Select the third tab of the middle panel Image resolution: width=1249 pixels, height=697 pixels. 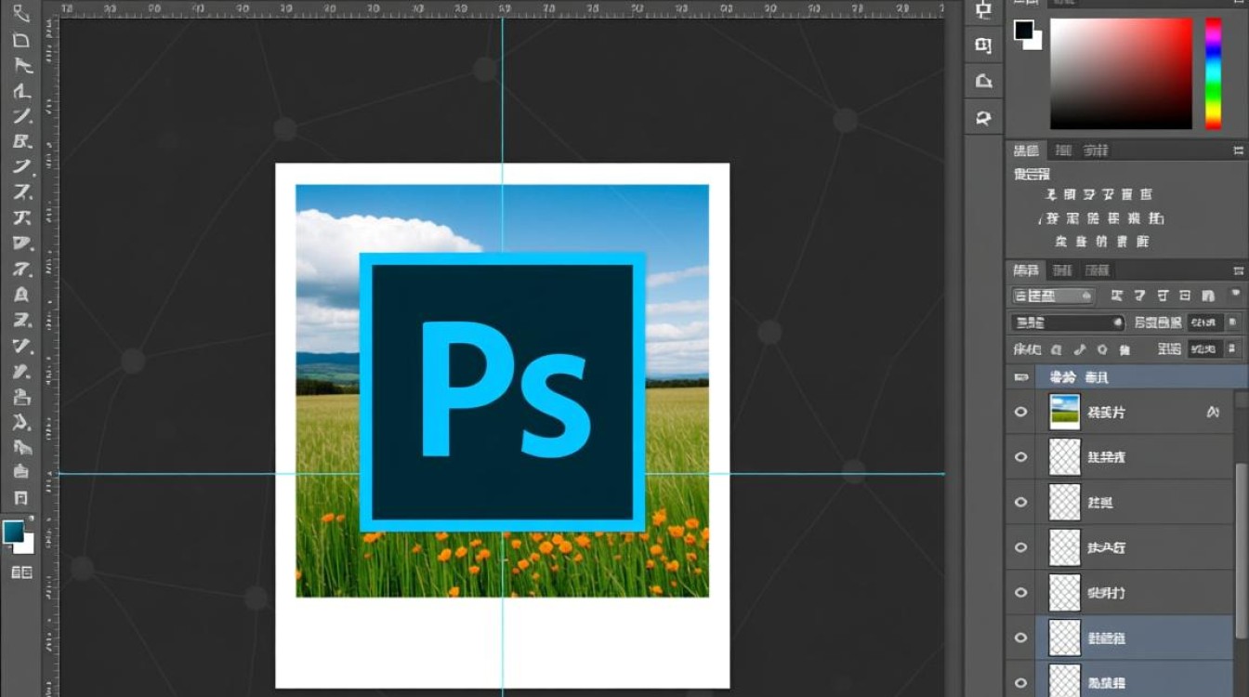pos(1096,151)
